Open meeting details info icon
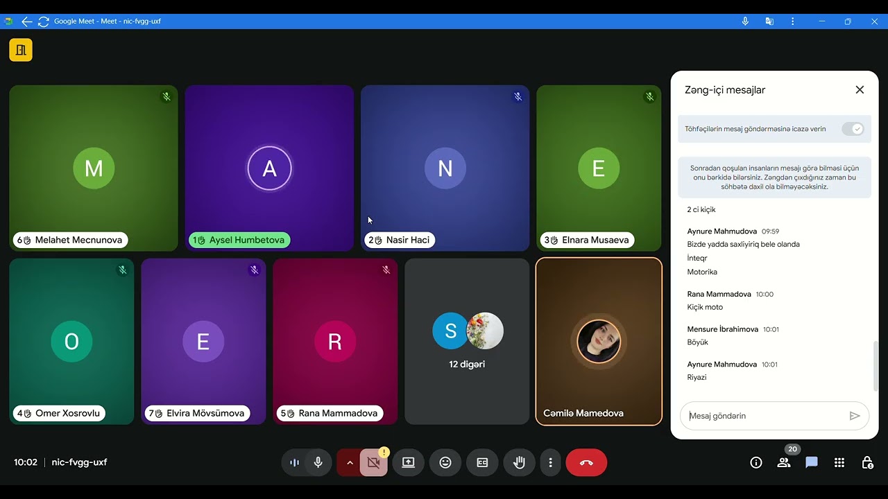Screen dimensions: 888x499 (756, 462)
